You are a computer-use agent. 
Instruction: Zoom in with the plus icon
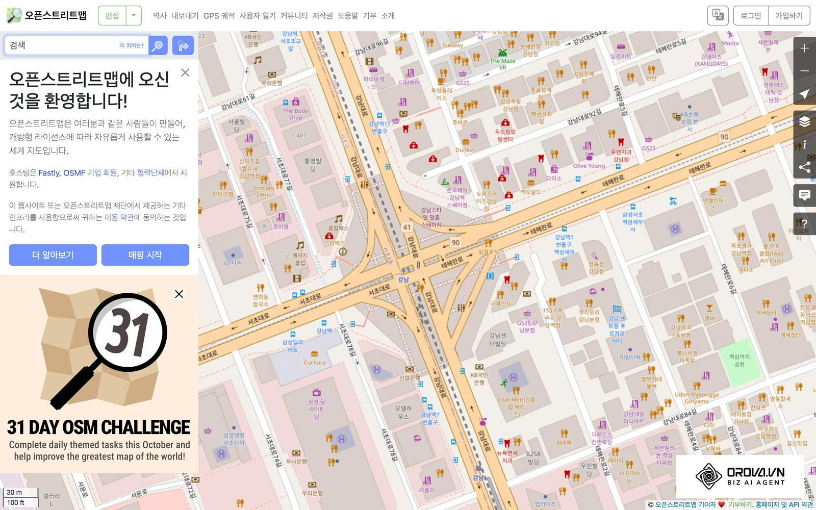(x=804, y=48)
